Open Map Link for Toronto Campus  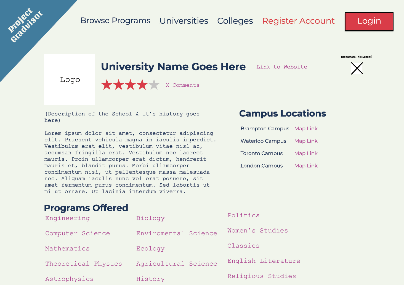(306, 154)
